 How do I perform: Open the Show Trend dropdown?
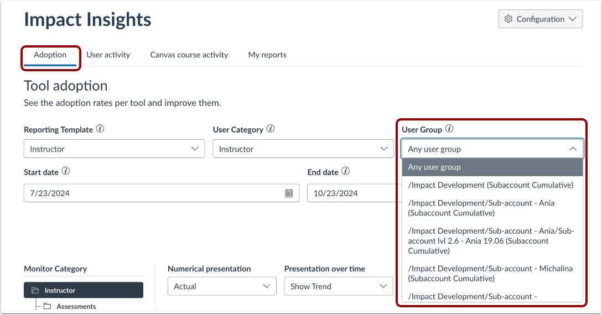tap(339, 286)
